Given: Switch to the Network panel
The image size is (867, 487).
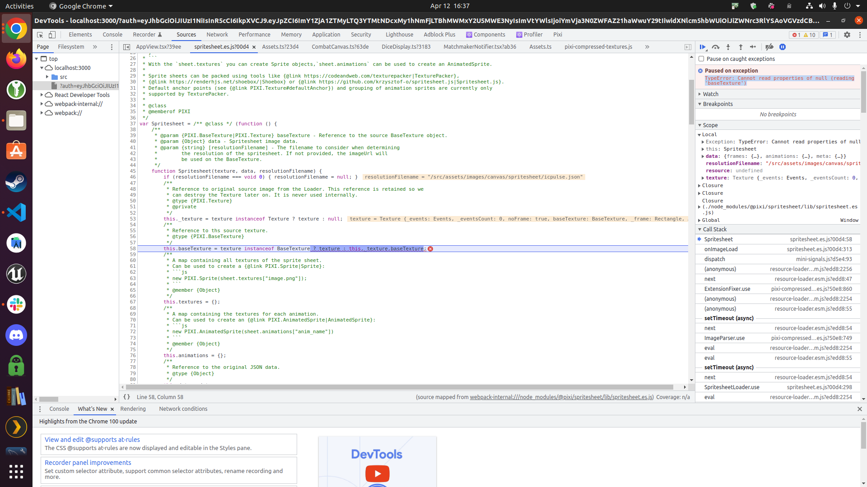Looking at the screenshot, I should click(x=217, y=35).
